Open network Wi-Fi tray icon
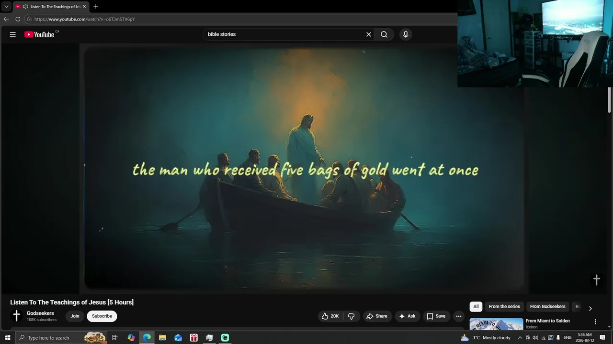The image size is (613, 344). pos(543,338)
